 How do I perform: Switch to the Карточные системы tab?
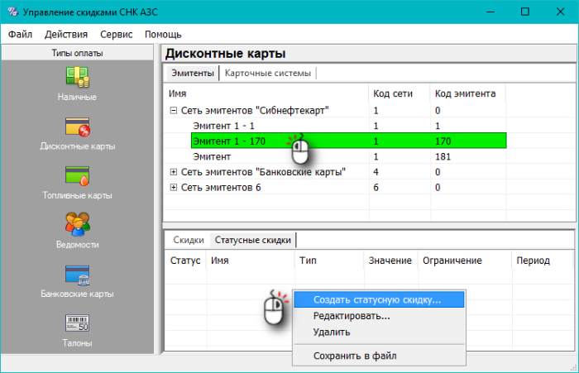coord(268,73)
